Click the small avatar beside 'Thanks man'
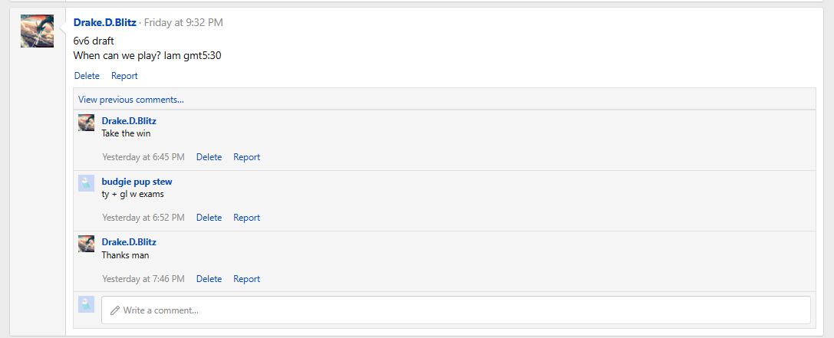Screen dimensions: 834x338 click(86, 244)
